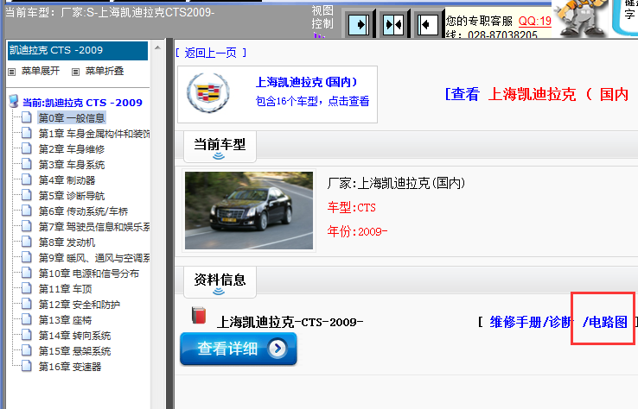Click the black Cadillac CTS car photo
Viewport: 638px width, 409px height.
[x=249, y=211]
